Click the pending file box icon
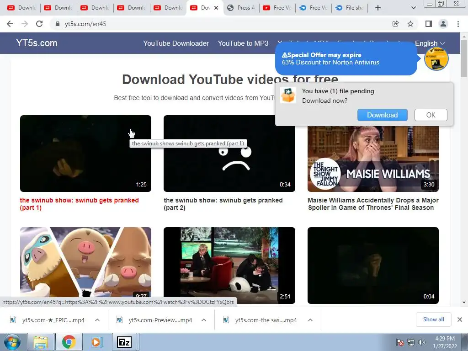This screenshot has width=468, height=351. click(x=288, y=96)
